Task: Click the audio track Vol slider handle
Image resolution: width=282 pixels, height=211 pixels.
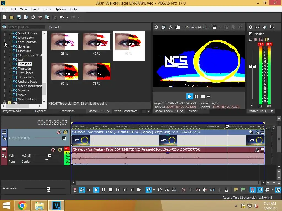Action: coord(50,156)
